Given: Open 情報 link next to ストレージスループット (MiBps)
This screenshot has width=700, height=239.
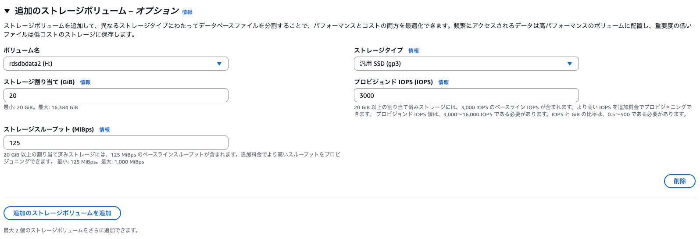Looking at the screenshot, I should (x=104, y=130).
